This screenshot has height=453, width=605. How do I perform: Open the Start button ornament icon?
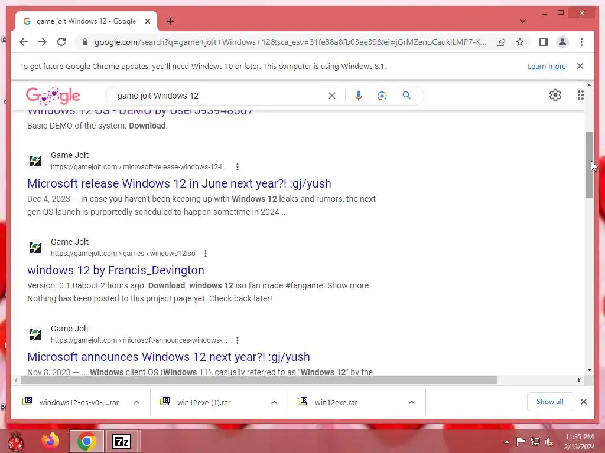16,441
